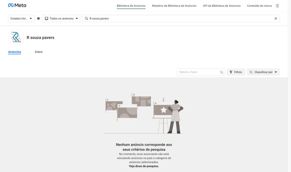This screenshot has height=172, width=291.
Task: Expand the Todos os anúncios dropdown
Action: [x=61, y=18]
